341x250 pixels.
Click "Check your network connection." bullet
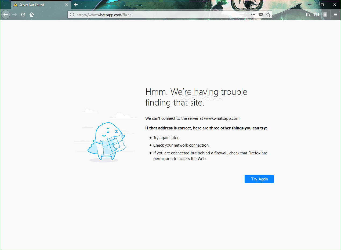pyautogui.click(x=181, y=145)
